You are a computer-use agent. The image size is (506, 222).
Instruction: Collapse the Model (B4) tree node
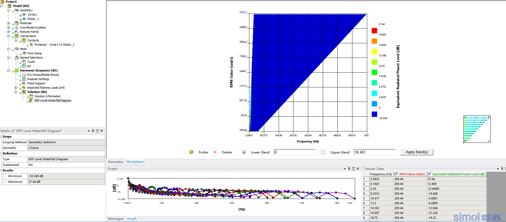[1, 6]
